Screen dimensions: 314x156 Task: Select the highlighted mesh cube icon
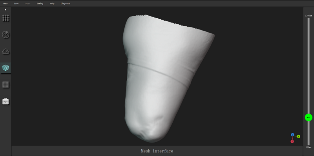5,68
